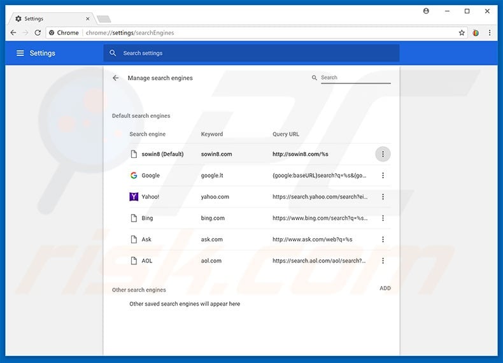Click the 'sowin8 (Default)' entry name
Image resolution: width=503 pixels, height=363 pixels.
click(162, 154)
